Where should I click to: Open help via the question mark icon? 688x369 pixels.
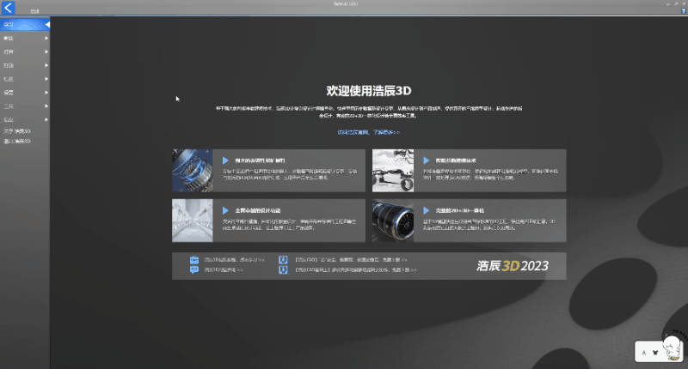[x=684, y=10]
